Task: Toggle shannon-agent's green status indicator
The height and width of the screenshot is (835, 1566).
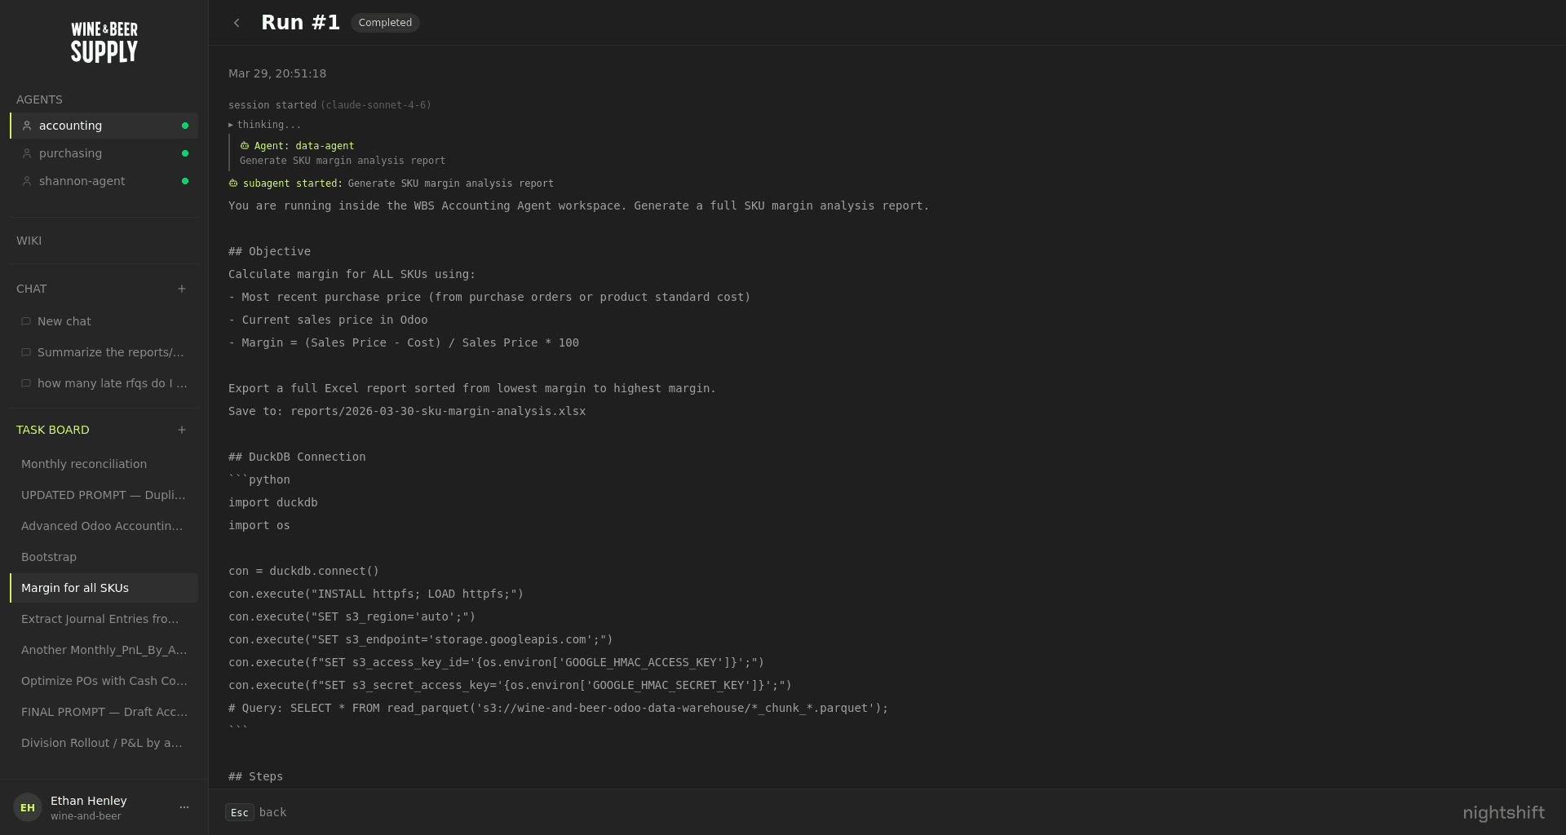Action: point(185,181)
